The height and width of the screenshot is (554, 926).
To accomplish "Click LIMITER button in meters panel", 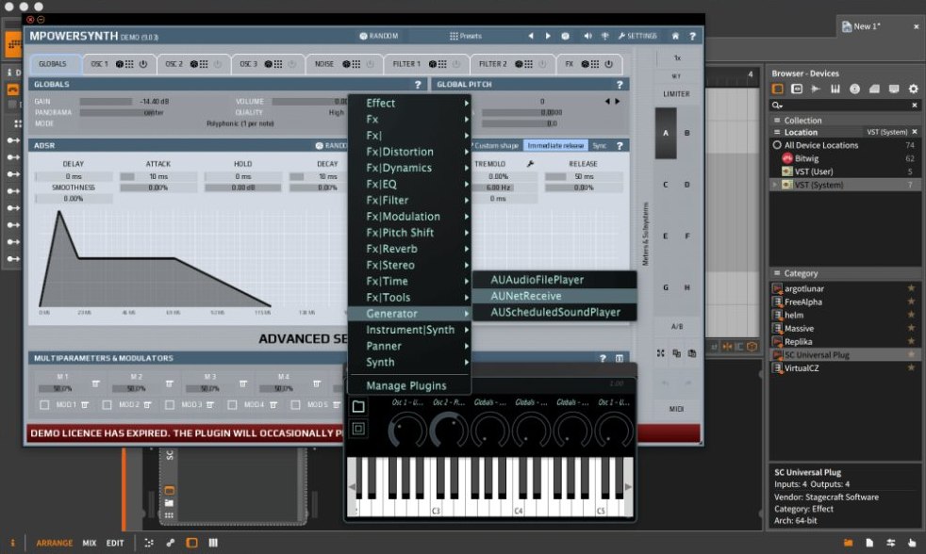I will (x=676, y=94).
